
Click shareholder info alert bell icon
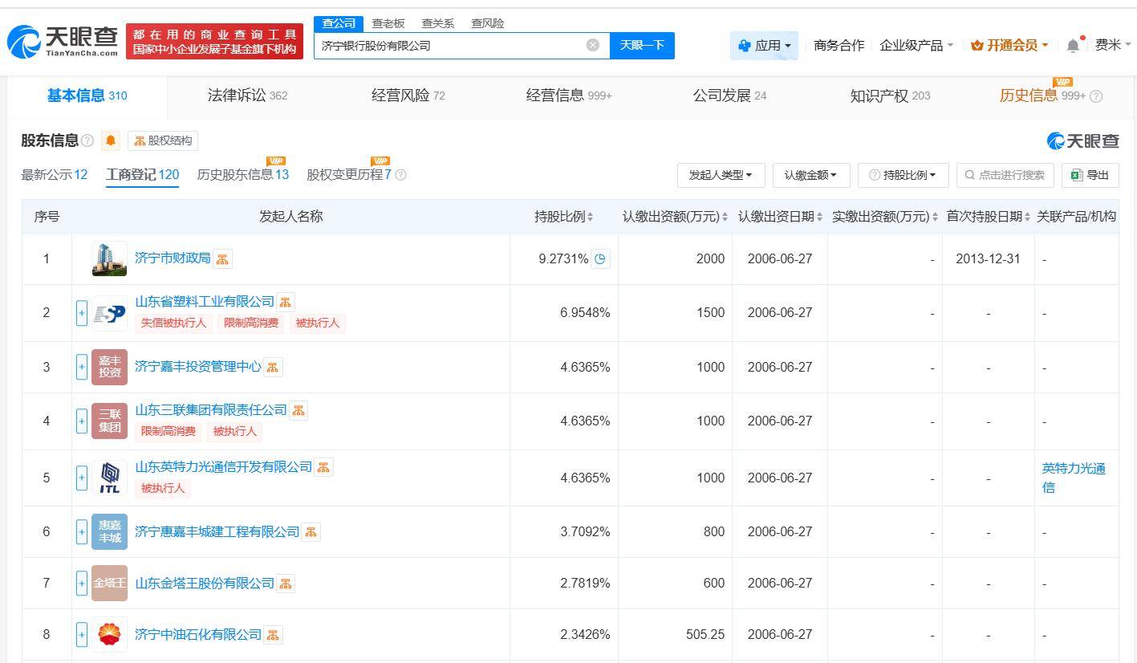[111, 140]
